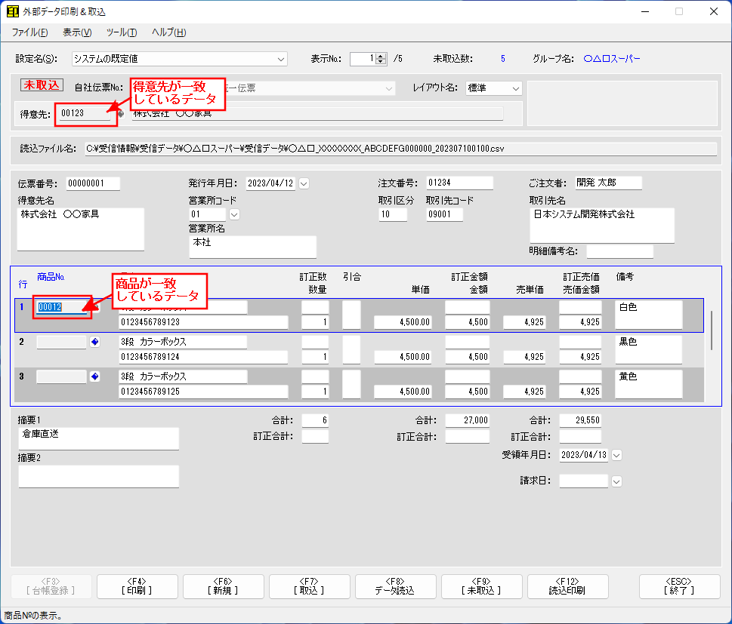
Task: Click the F8 データ読込 button
Action: pyautogui.click(x=395, y=586)
